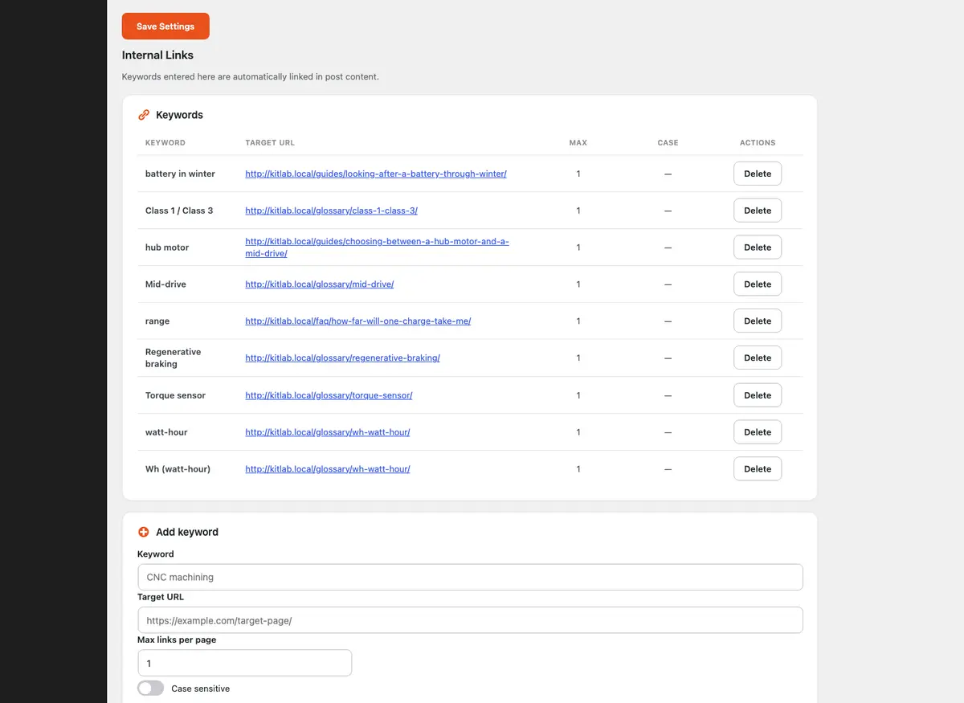Delete the 'battery in winter' keyword
This screenshot has height=703, width=964.
click(x=758, y=174)
